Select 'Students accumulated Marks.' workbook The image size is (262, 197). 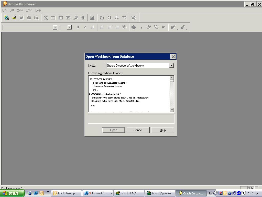[110, 83]
